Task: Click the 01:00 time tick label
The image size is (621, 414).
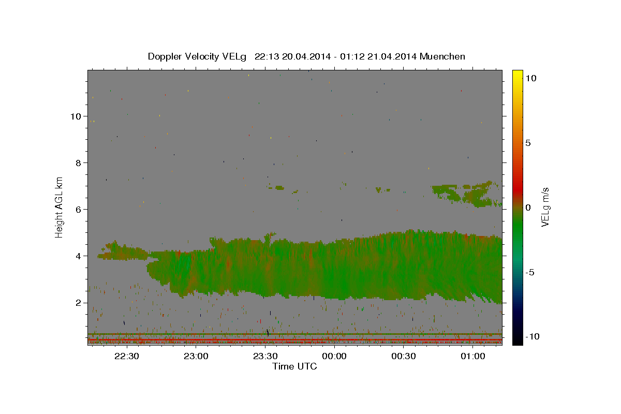Action: (x=473, y=356)
